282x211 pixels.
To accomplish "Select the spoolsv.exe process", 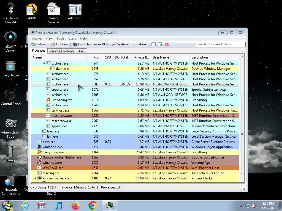I will (135, 90).
